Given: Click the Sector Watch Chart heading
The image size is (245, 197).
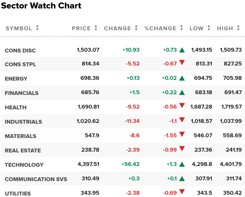Looking at the screenshot, I should click(x=41, y=6).
